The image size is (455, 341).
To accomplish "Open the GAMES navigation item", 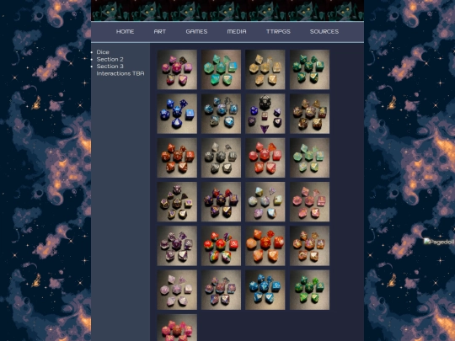I will 196,32.
